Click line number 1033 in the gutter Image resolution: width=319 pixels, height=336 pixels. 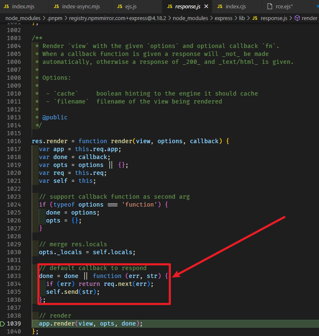tap(13, 276)
